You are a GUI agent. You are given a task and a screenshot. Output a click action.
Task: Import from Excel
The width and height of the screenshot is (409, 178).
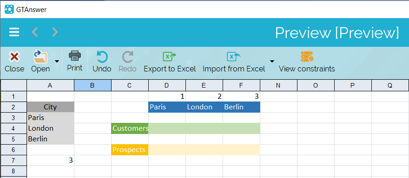[234, 62]
